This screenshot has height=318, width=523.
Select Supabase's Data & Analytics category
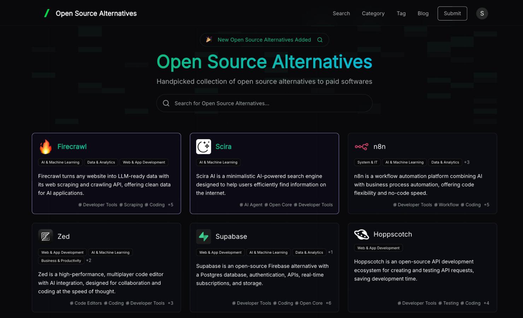[x=309, y=252]
